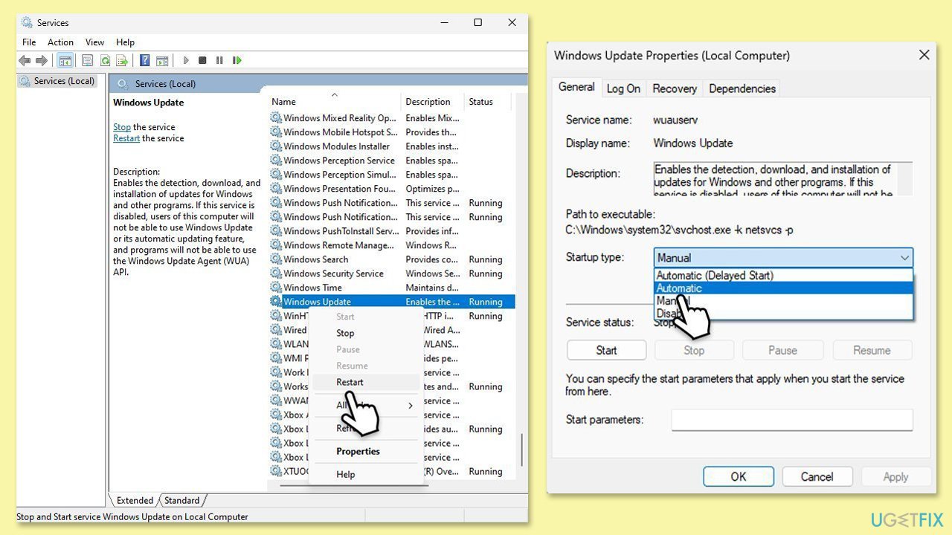
Task: Choose Stop in the context menu
Action: coord(345,333)
